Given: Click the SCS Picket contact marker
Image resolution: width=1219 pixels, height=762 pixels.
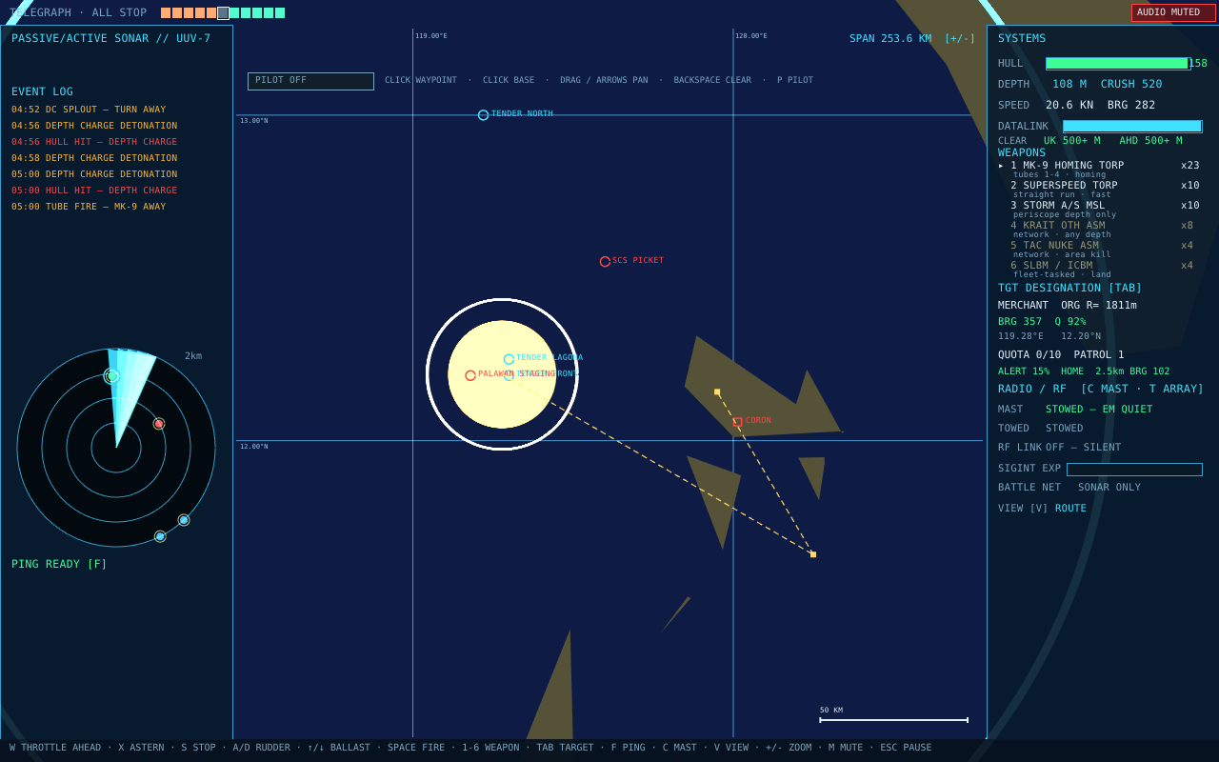Looking at the screenshot, I should tap(605, 262).
